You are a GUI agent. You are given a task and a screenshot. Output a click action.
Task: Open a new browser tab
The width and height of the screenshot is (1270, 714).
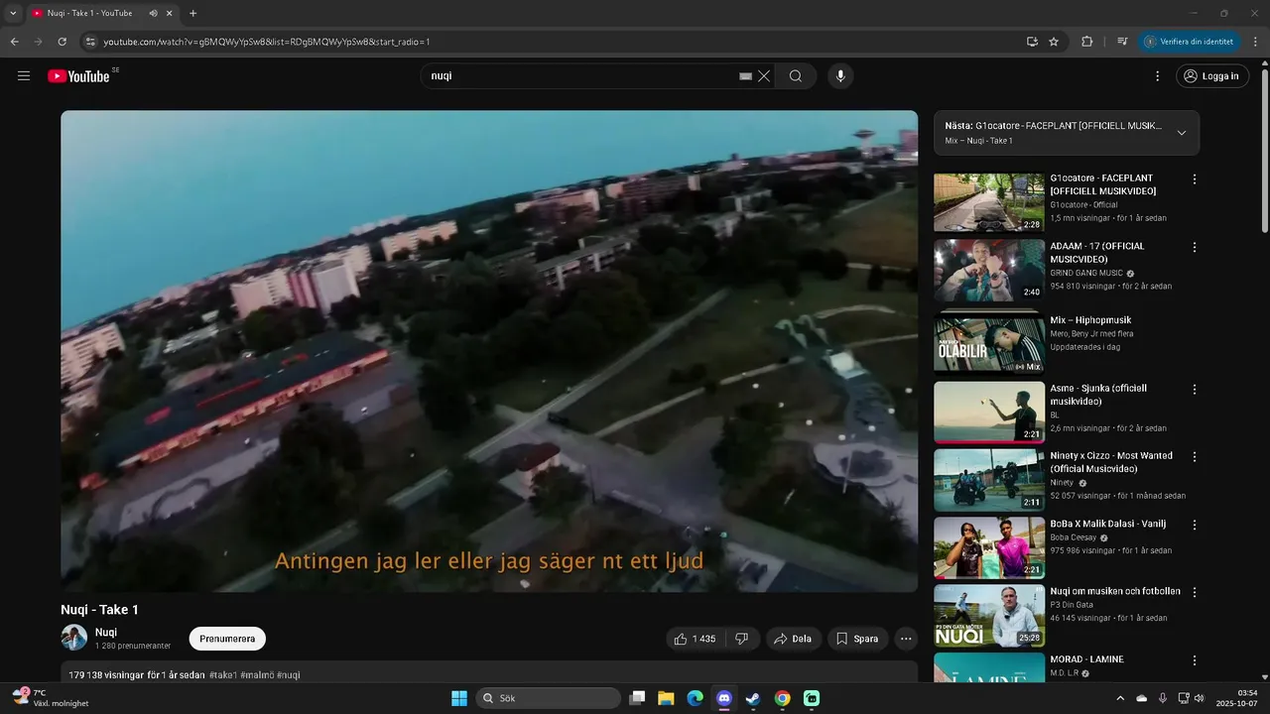click(x=192, y=13)
